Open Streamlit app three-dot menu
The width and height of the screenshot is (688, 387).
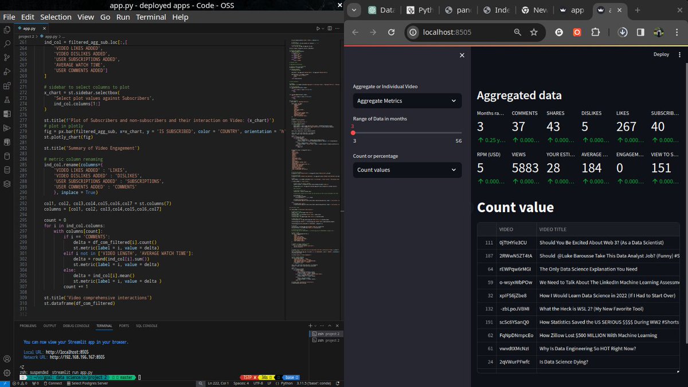(x=679, y=54)
